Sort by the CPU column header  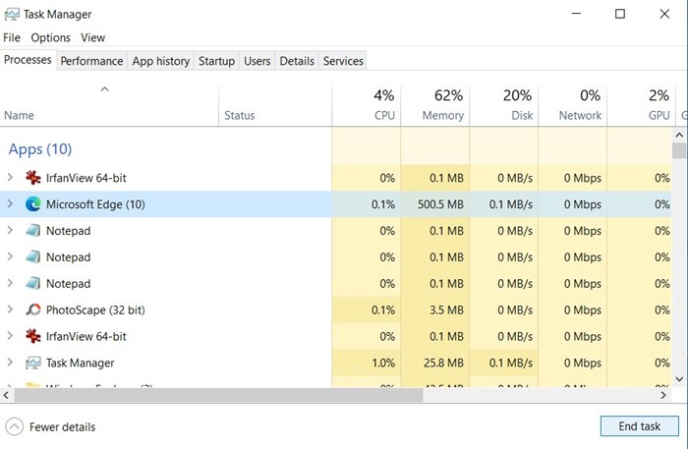367,106
